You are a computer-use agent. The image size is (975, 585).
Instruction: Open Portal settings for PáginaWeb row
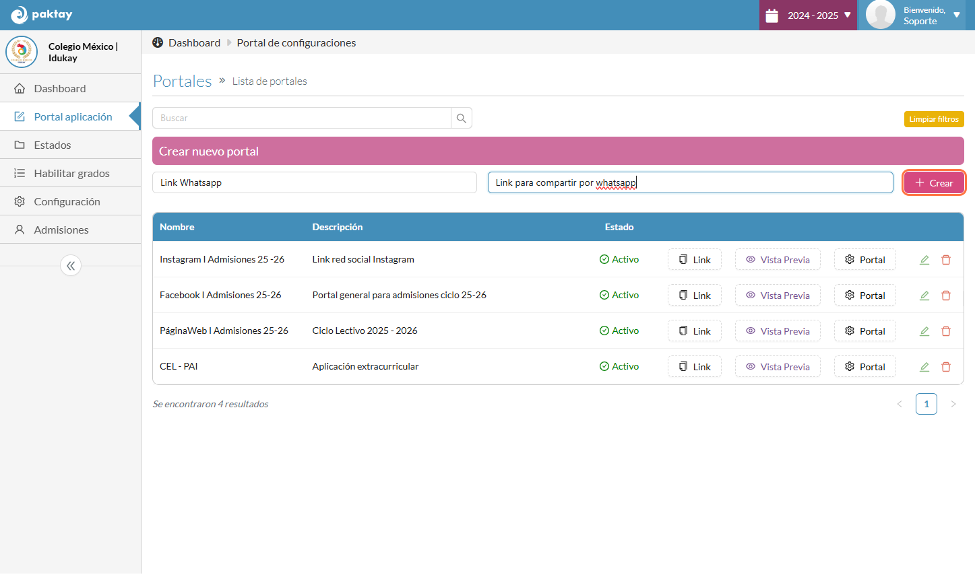(x=865, y=331)
